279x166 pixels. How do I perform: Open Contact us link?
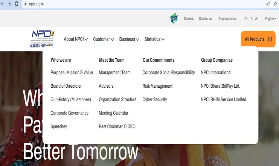pos(205,19)
